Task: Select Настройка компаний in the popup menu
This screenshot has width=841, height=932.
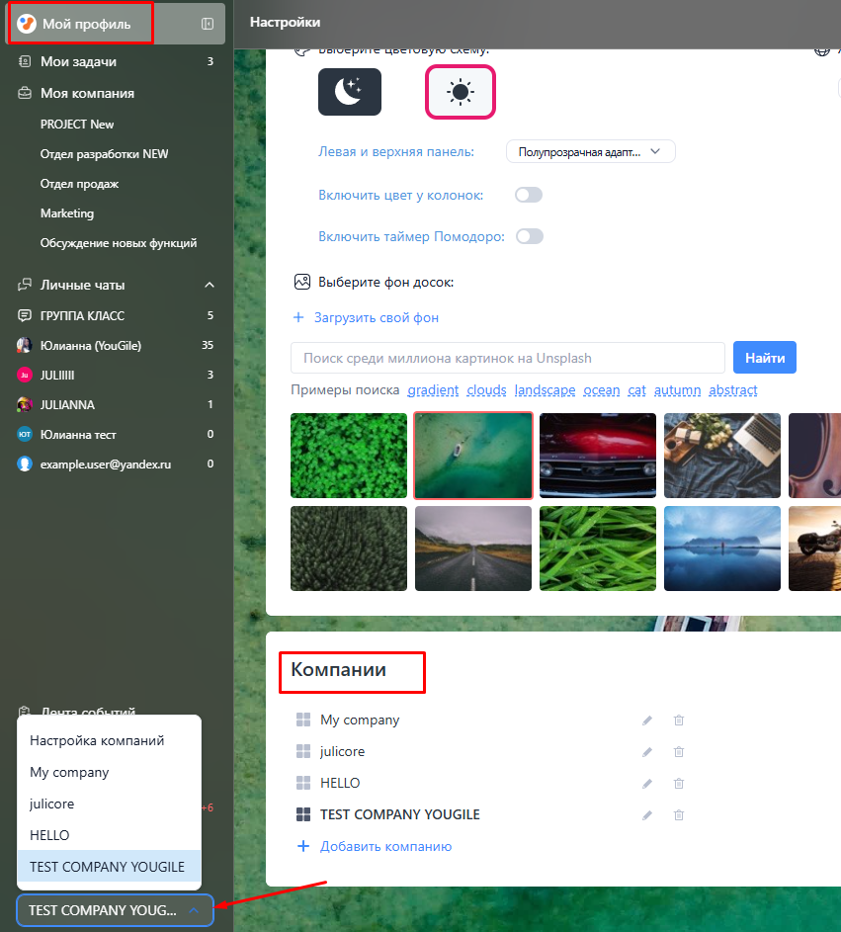Action: pos(97,740)
